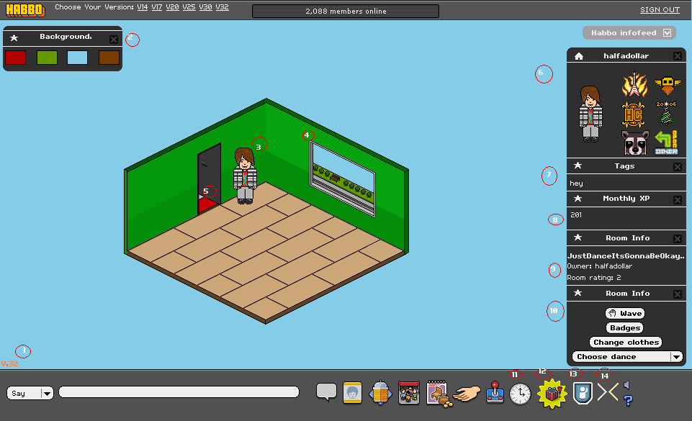
Task: Click the 'Owner: halfadollar' text
Action: point(599,266)
